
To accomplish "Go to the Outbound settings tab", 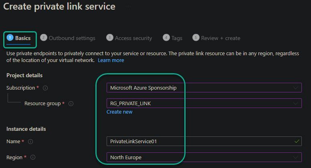I will pyautogui.click(x=72, y=38).
